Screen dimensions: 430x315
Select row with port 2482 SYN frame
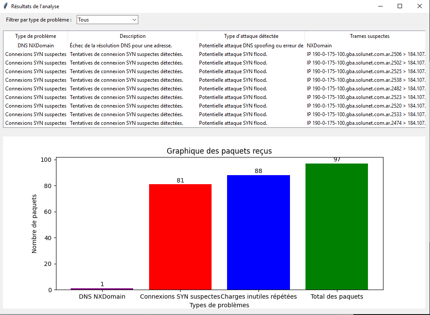(x=214, y=89)
